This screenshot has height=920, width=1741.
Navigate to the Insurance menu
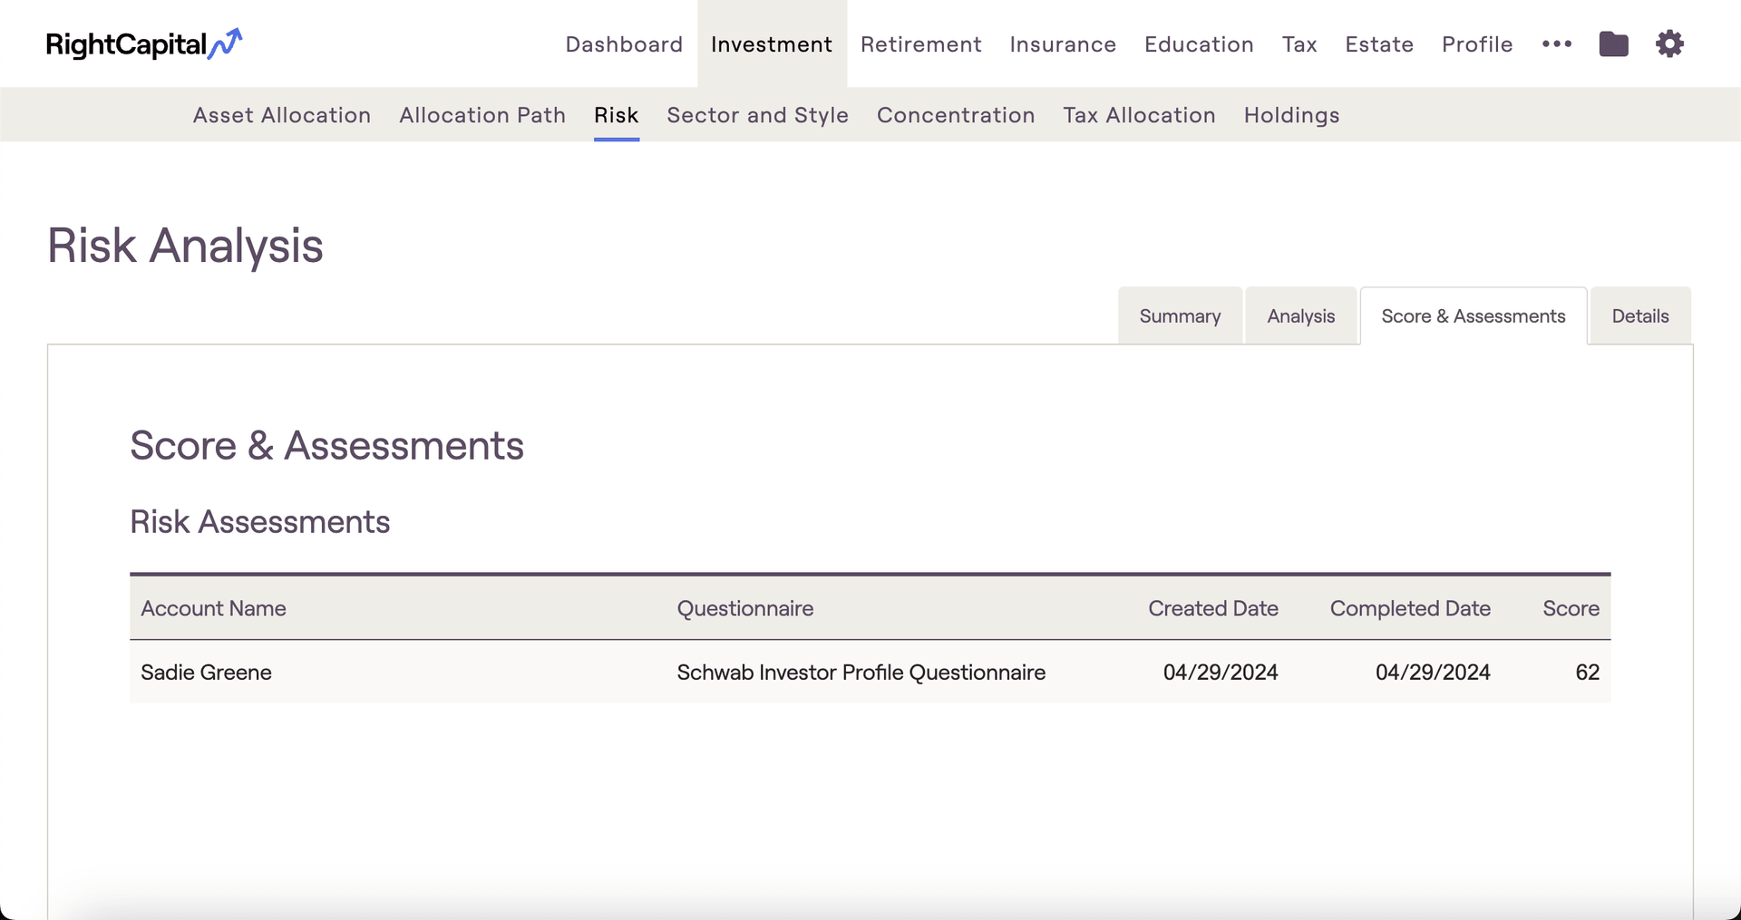point(1063,44)
